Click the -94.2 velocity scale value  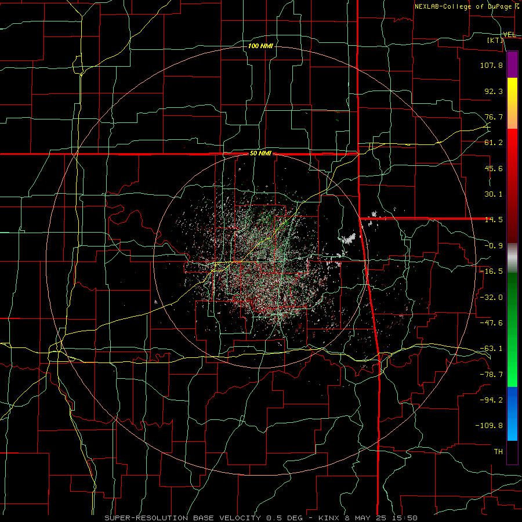pos(491,400)
